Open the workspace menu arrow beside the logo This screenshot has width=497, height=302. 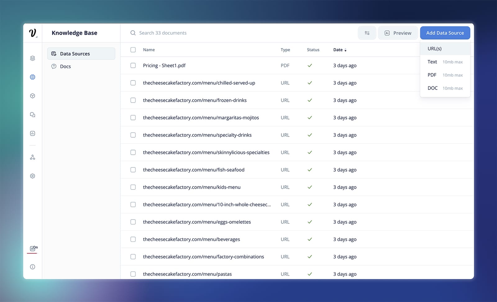[x=37, y=37]
